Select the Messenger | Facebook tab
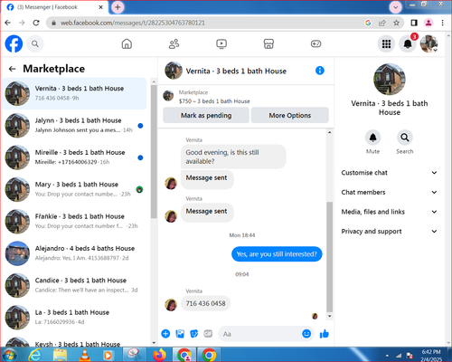 54,7
